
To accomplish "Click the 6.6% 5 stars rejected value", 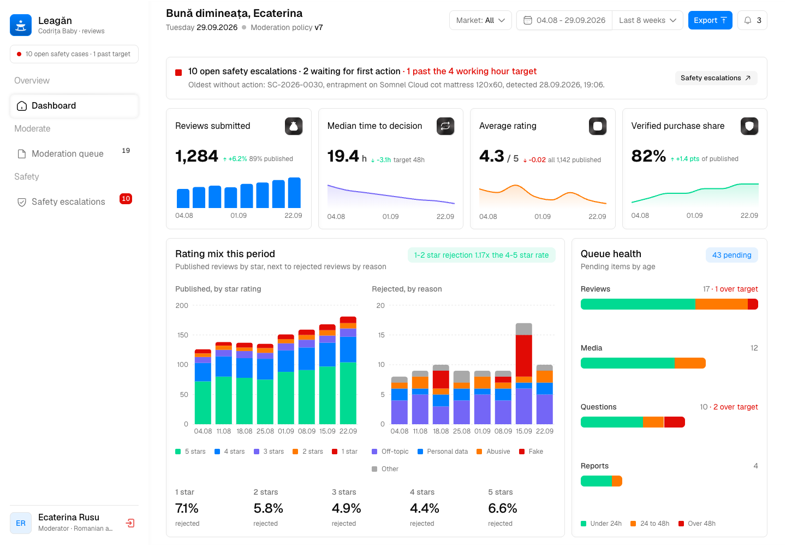I will [503, 508].
